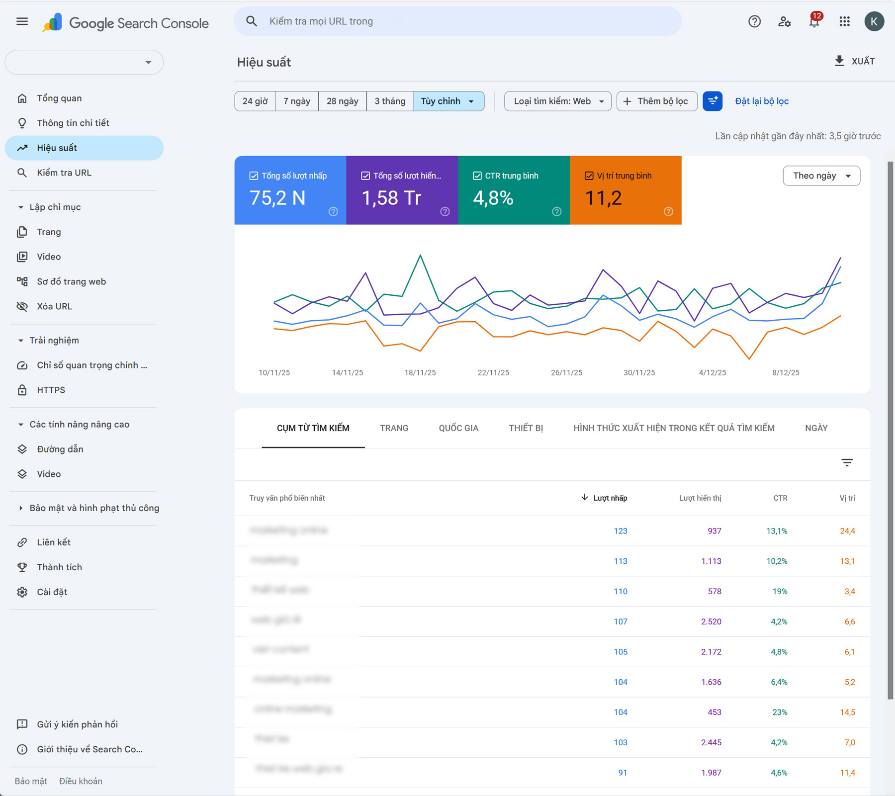Viewport: 895px width, 796px height.
Task: Click the search magnifier icon in URL bar
Action: [252, 21]
